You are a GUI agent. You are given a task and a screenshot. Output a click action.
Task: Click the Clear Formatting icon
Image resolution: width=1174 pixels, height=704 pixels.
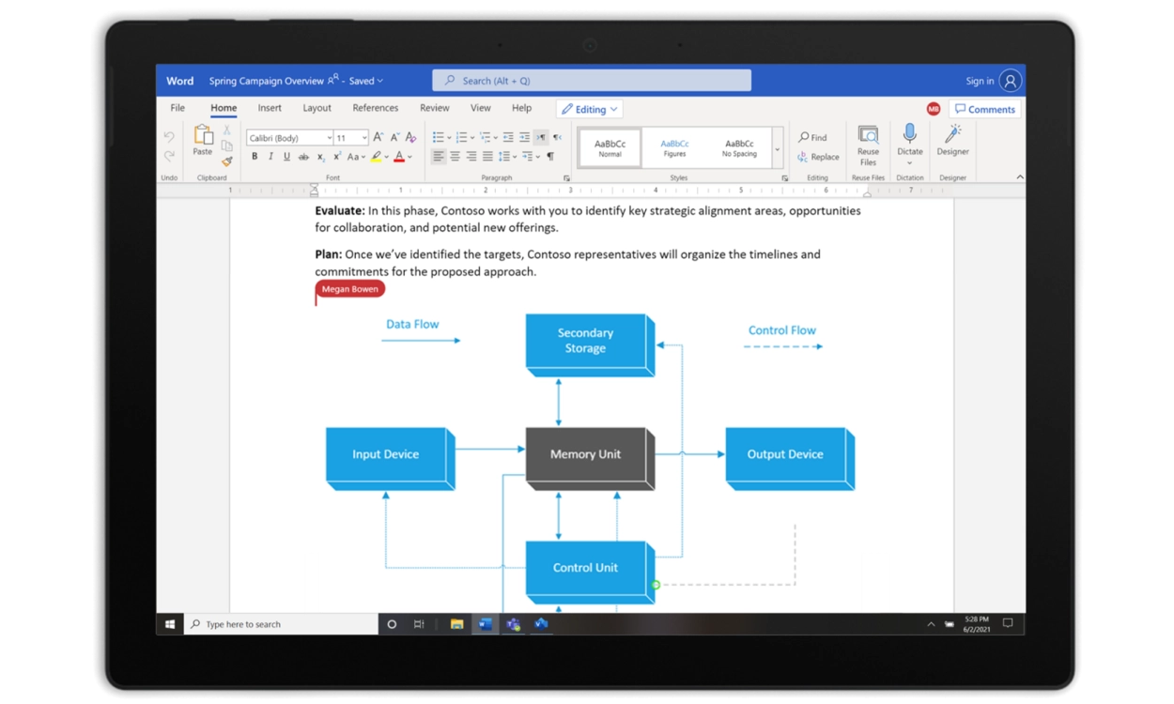[410, 137]
